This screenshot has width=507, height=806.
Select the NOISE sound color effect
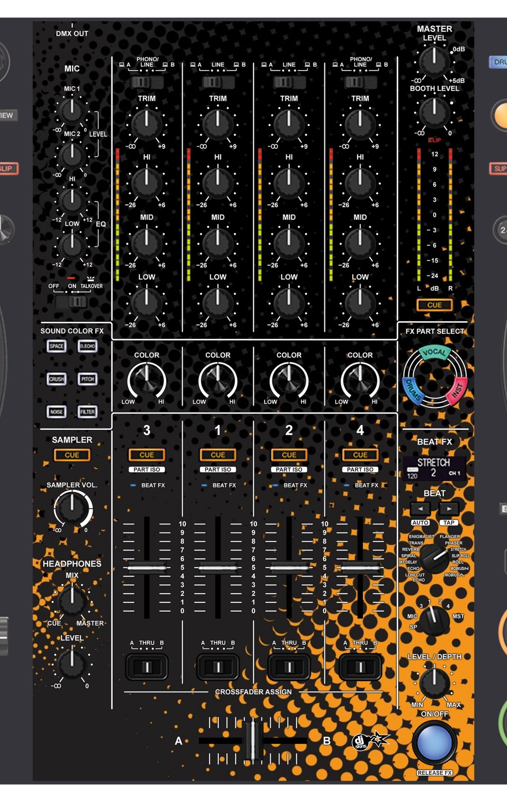tap(57, 412)
